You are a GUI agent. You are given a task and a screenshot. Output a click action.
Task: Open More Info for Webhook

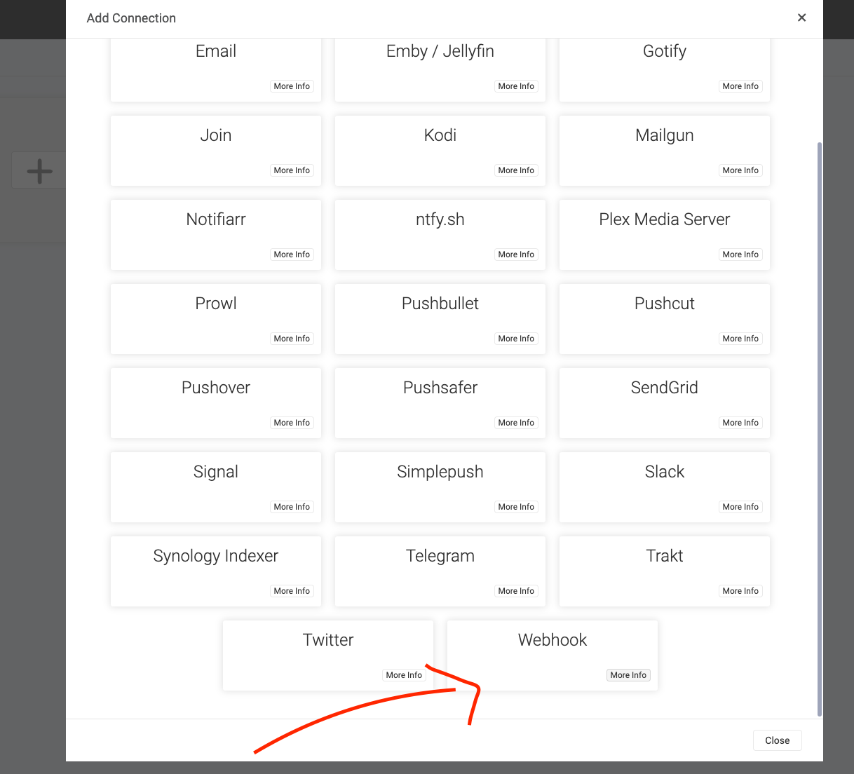(x=628, y=675)
